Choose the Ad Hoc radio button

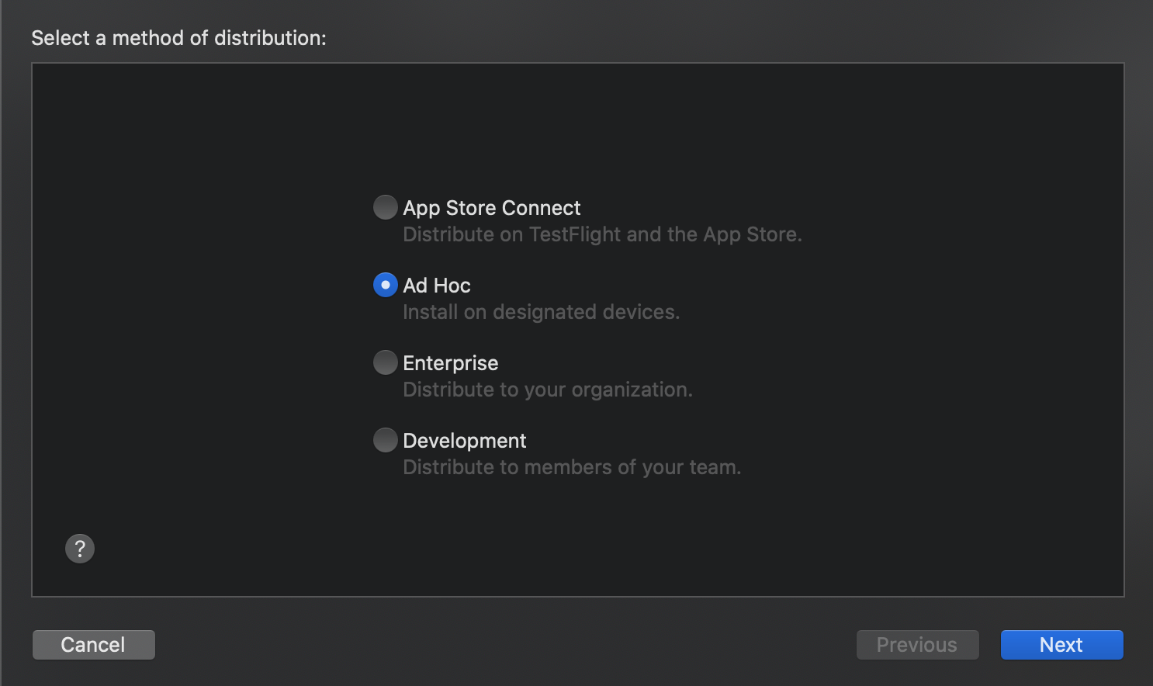[385, 285]
